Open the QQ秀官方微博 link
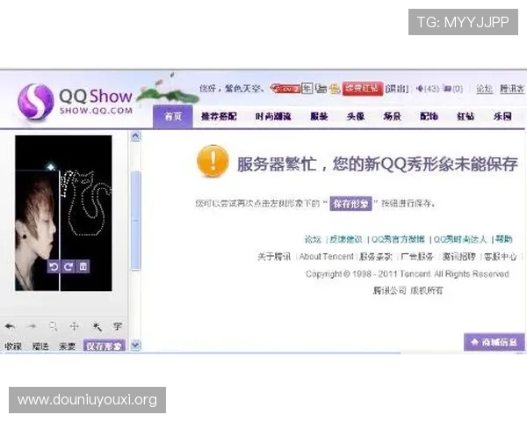527x422 pixels. [x=398, y=240]
